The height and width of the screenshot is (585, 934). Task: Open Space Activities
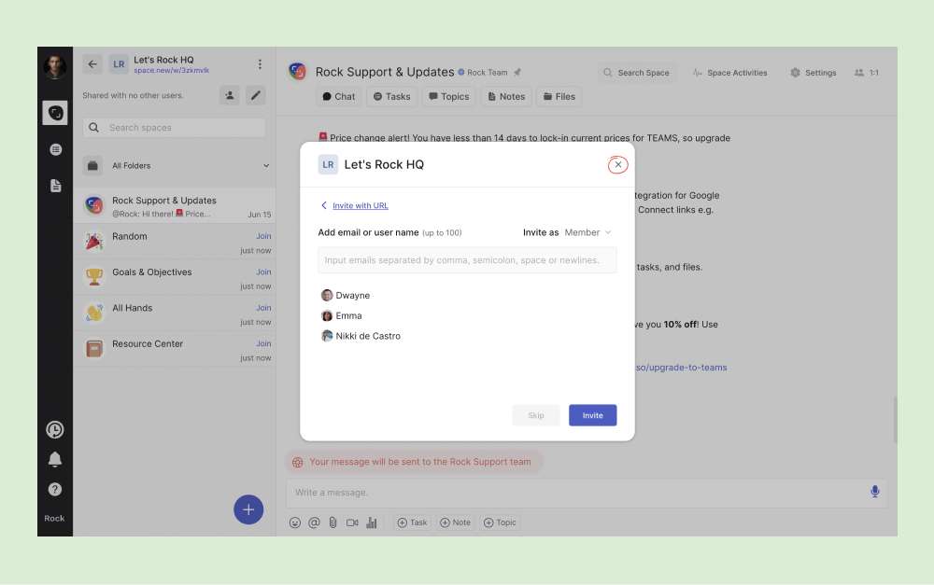pyautogui.click(x=729, y=73)
